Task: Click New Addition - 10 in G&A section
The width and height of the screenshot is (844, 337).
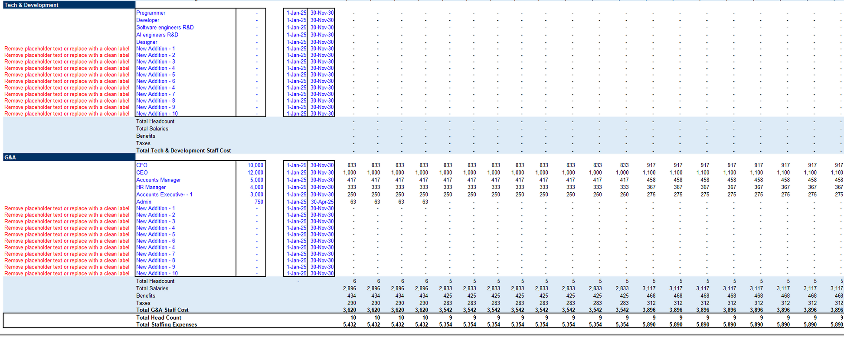Action: pos(157,274)
